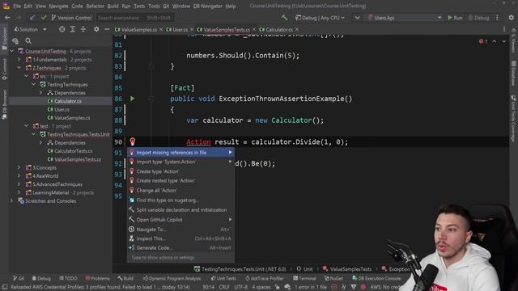Select Split variable declaration and initialization
This screenshot has height=291, width=518.
point(180,210)
